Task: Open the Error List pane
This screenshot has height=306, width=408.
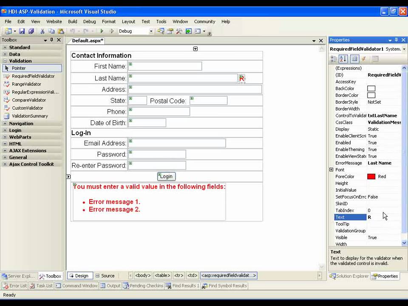Action: [x=15, y=286]
